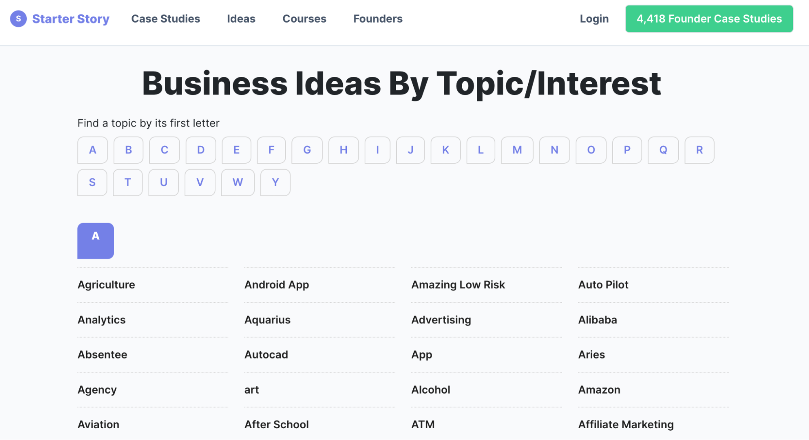Screen dimensions: 809x440
Task: Click the Starter Story logo icon
Action: tap(18, 19)
